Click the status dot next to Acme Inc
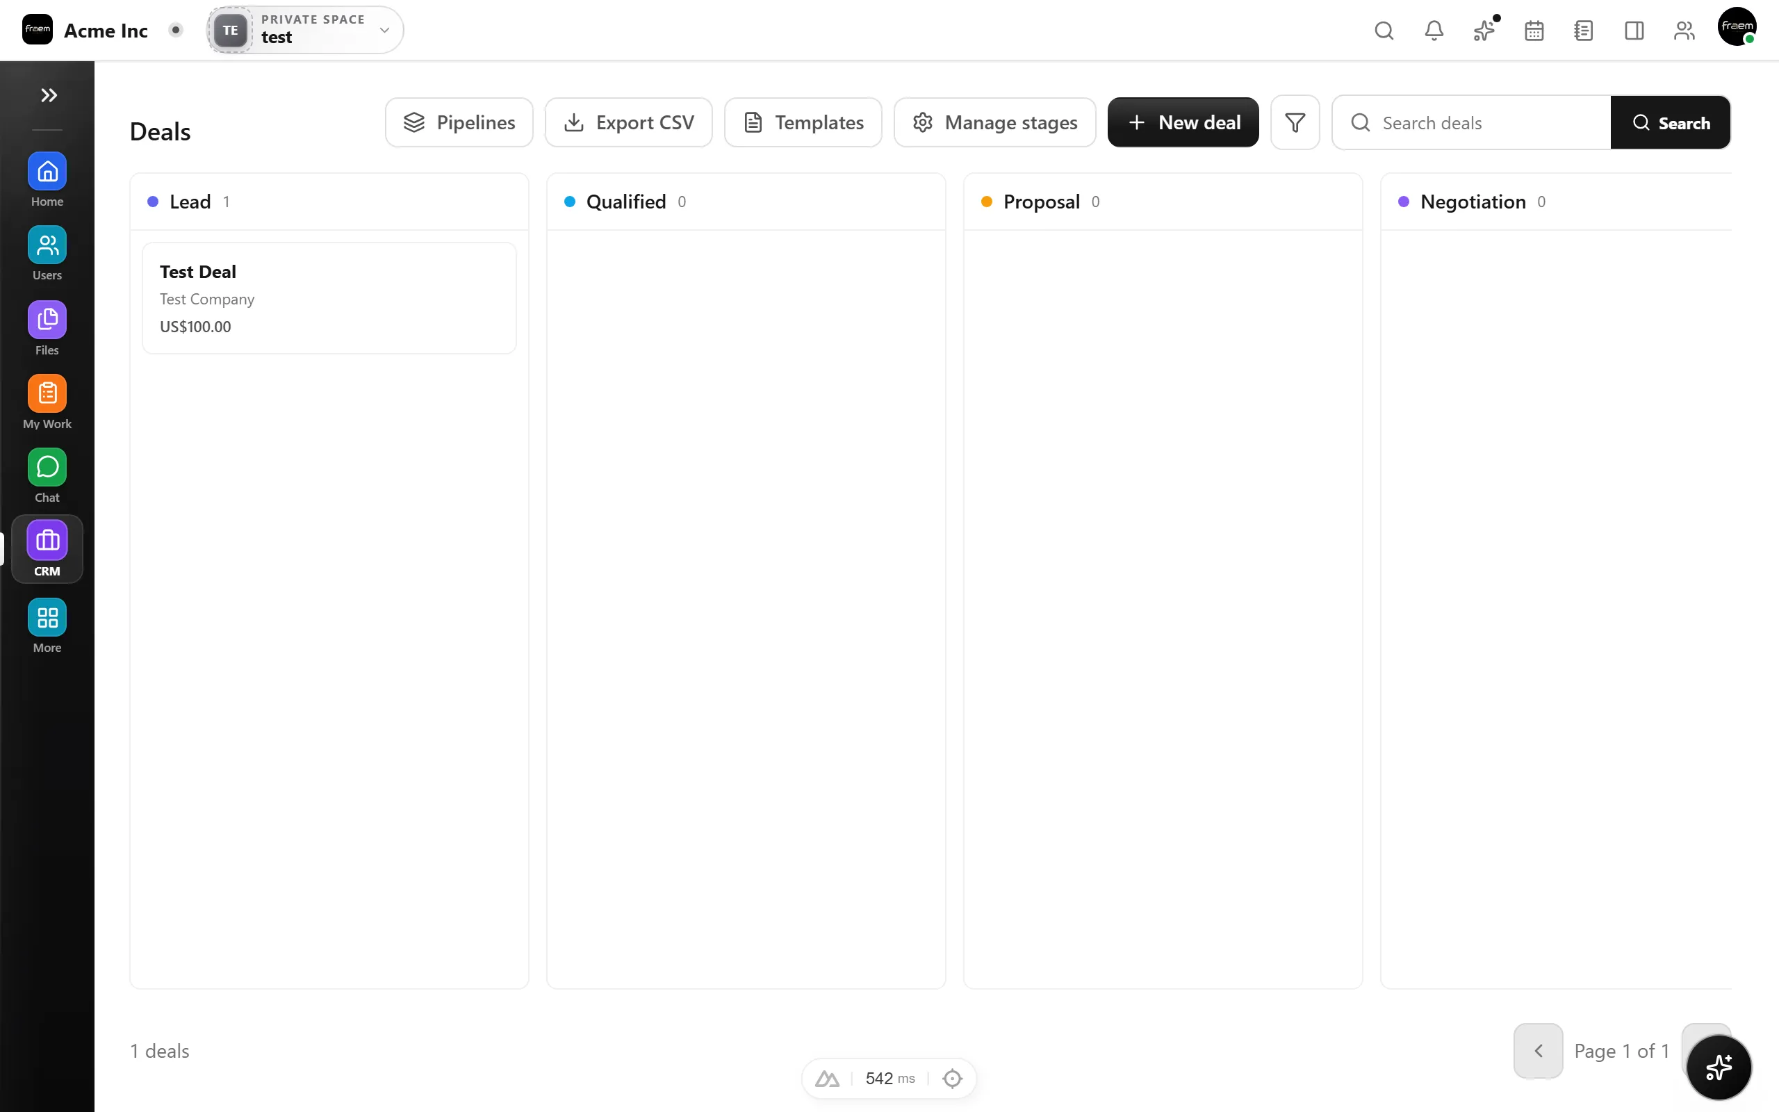Screen dimensions: 1779x1112 pyautogui.click(x=176, y=30)
